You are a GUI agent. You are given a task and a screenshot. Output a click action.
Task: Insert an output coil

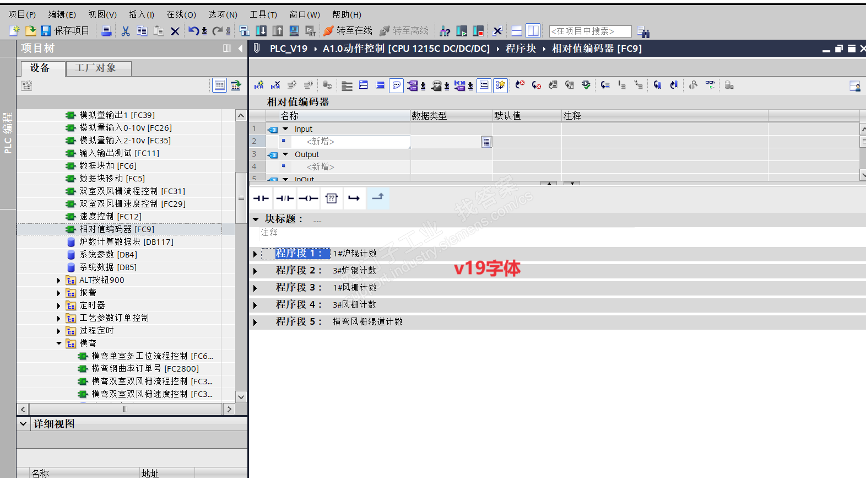click(308, 198)
